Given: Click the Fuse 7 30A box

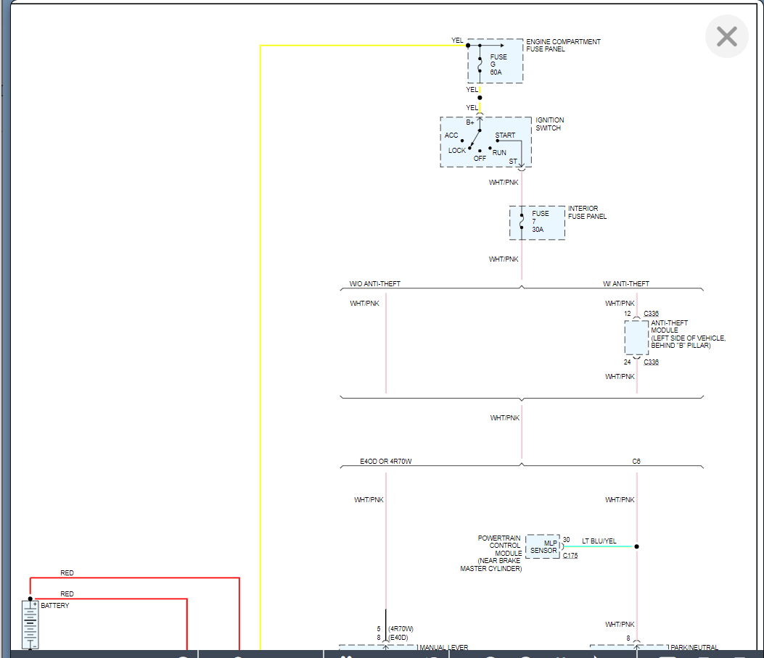Looking at the screenshot, I should (537, 222).
